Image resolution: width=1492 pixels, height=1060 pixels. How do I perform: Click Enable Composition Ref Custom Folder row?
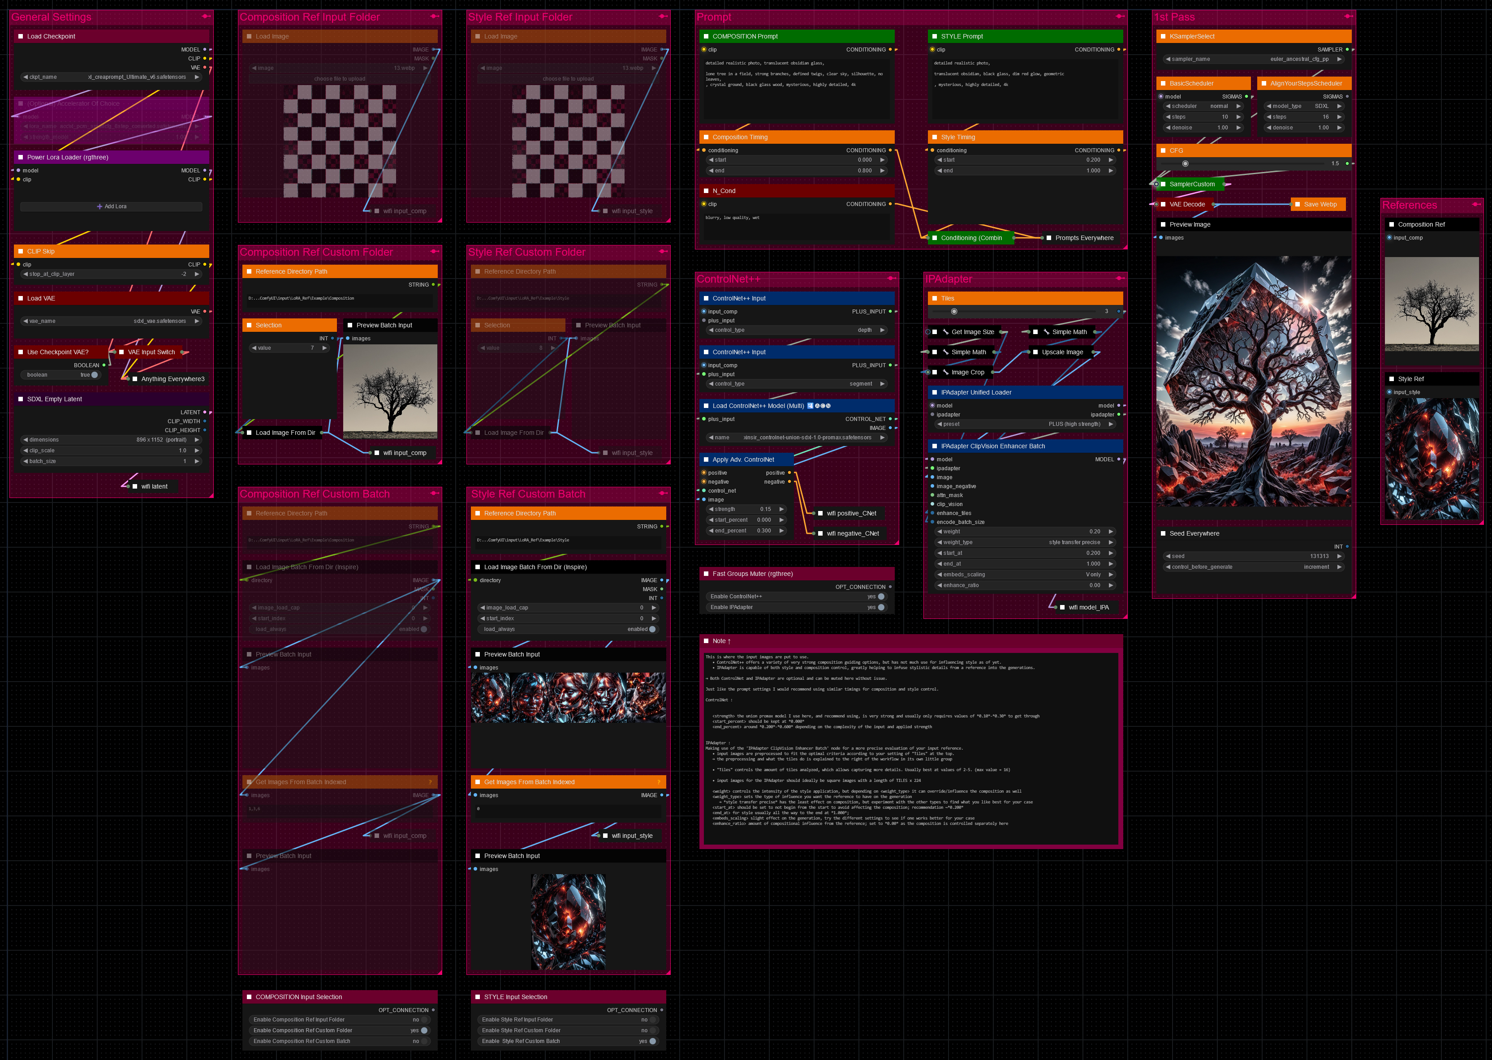340,1030
